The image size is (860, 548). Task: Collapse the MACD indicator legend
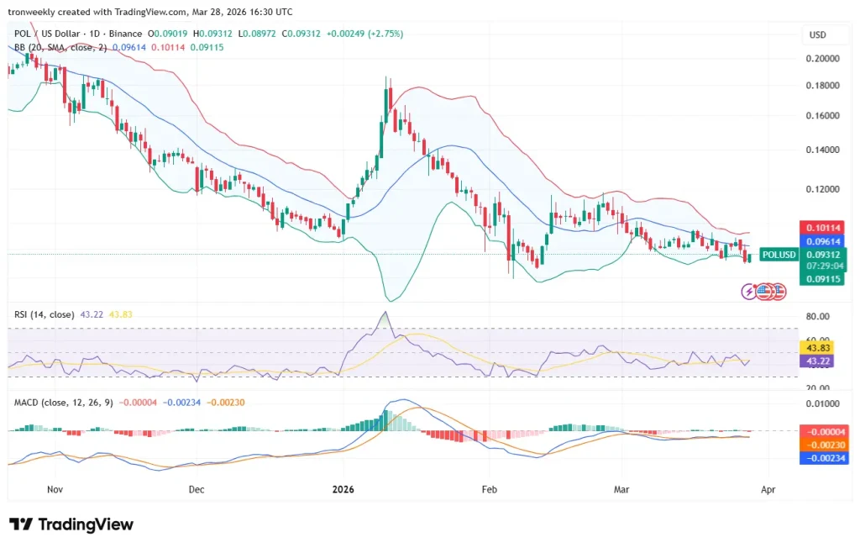(x=66, y=403)
